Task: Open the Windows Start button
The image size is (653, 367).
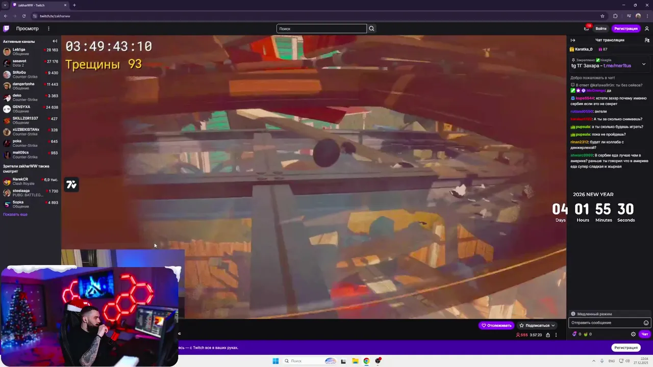Action: click(275, 361)
